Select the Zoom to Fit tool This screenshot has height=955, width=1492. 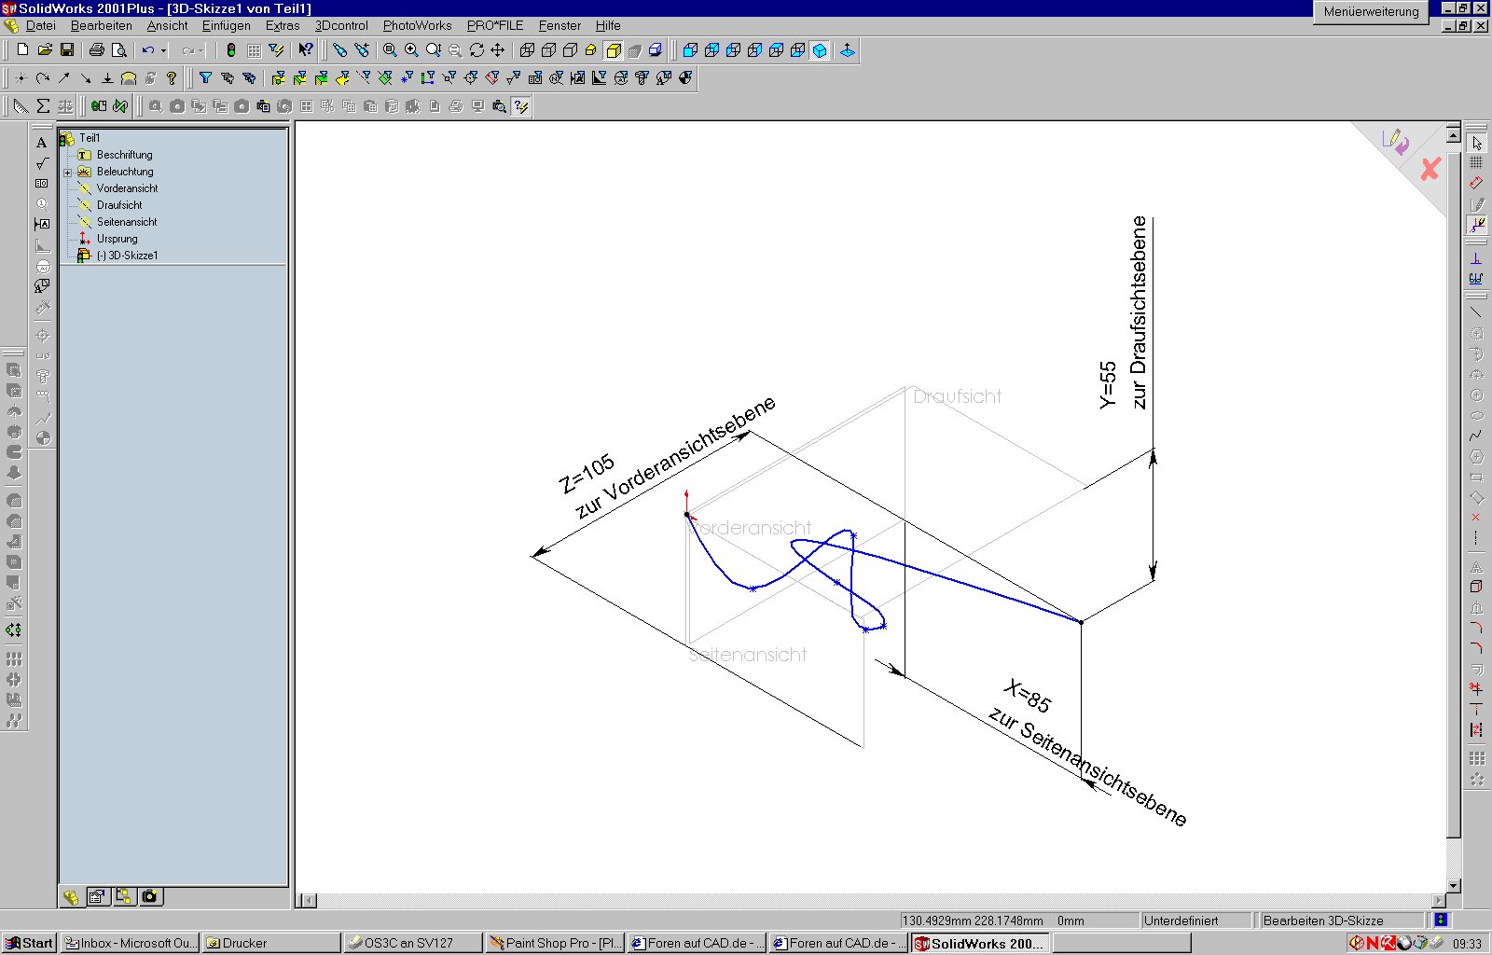(390, 50)
